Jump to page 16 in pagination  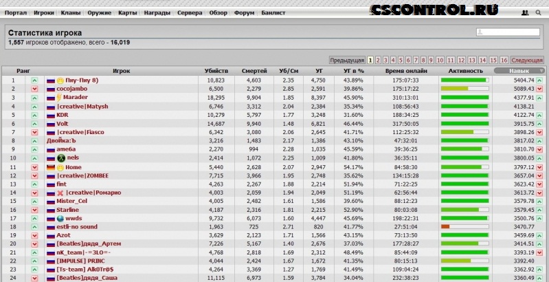[504, 60]
